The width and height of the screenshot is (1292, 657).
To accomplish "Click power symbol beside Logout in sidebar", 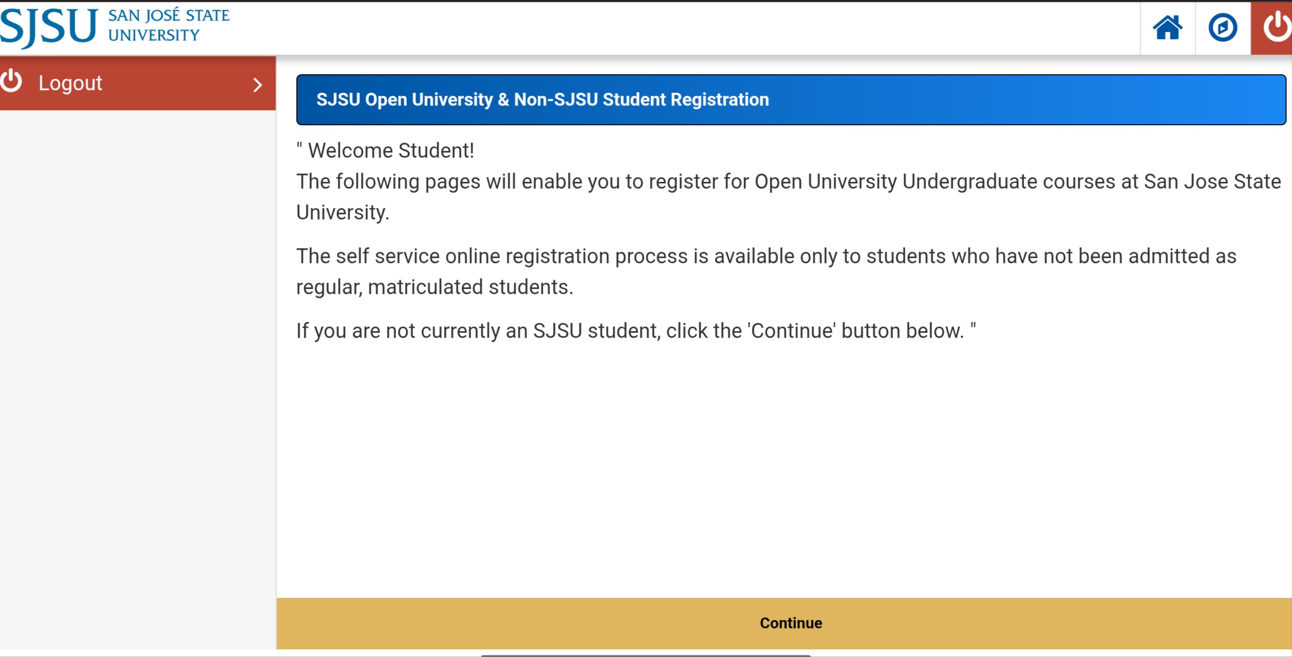I will coord(11,82).
